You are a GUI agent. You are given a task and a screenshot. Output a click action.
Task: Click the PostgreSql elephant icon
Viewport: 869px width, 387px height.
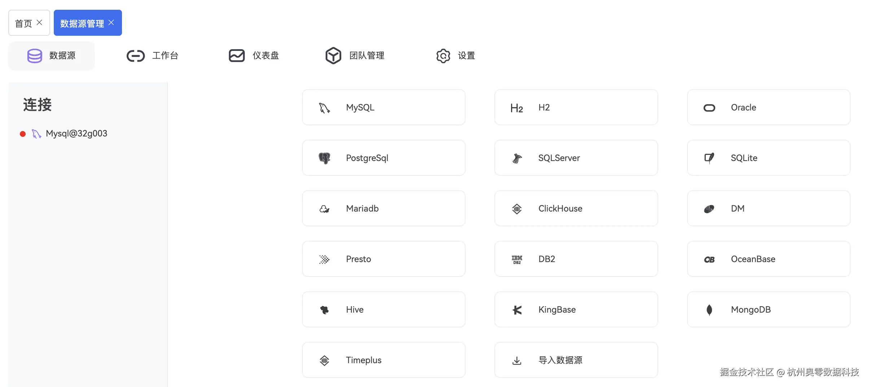coord(324,158)
